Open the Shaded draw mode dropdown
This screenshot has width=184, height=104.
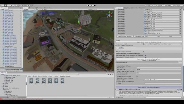tap(29, 10)
